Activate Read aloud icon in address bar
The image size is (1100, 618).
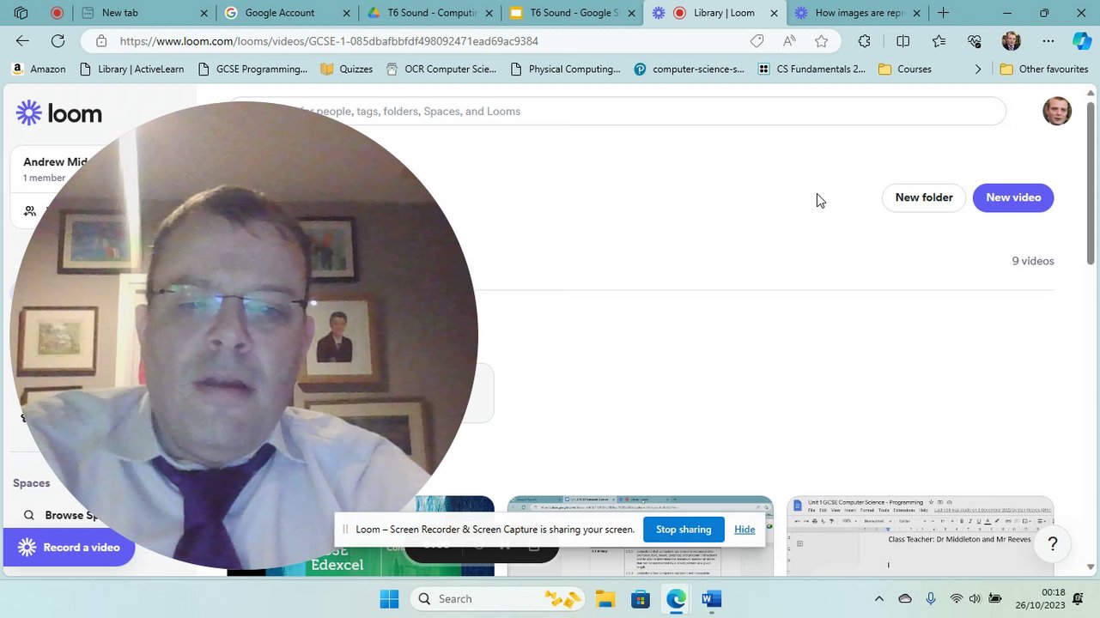pos(789,41)
